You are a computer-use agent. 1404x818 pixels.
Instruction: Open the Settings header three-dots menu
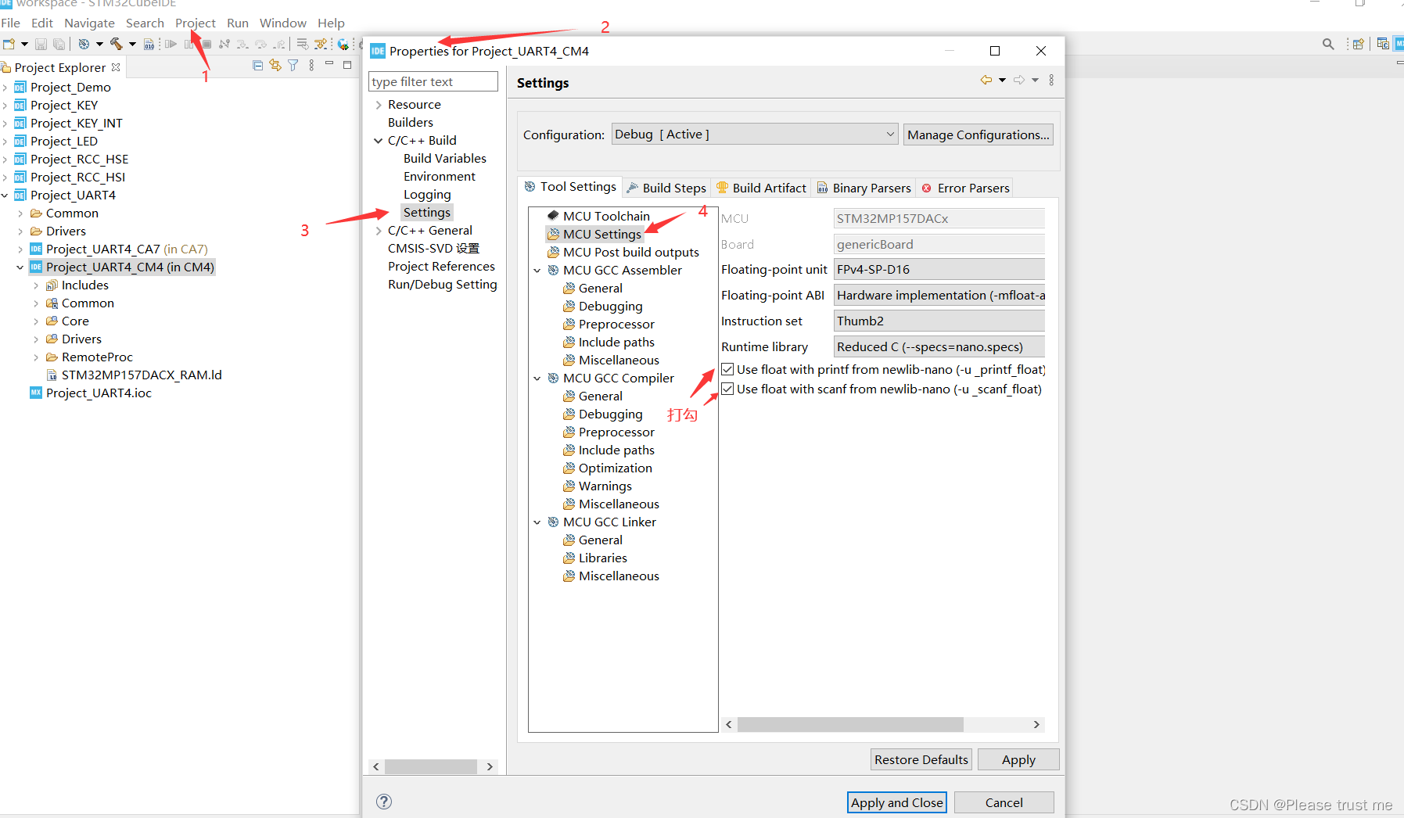(1051, 80)
